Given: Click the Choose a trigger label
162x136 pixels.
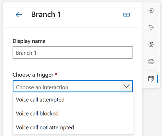Looking at the screenshot, I should pos(33,75).
